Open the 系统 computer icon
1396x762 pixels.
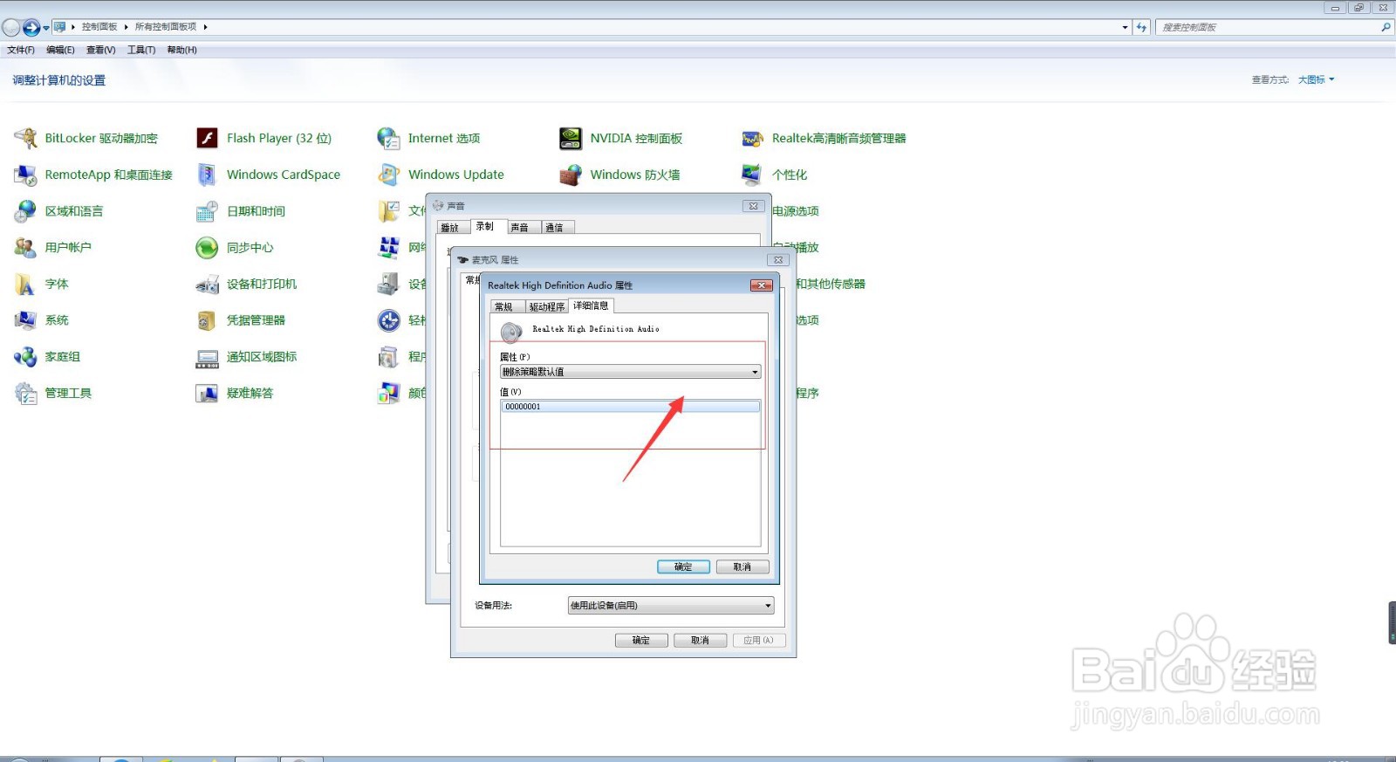click(x=26, y=320)
